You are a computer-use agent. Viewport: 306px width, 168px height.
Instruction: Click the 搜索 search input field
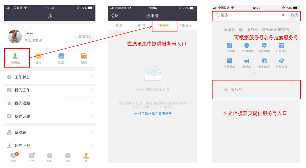pyautogui.click(x=251, y=15)
